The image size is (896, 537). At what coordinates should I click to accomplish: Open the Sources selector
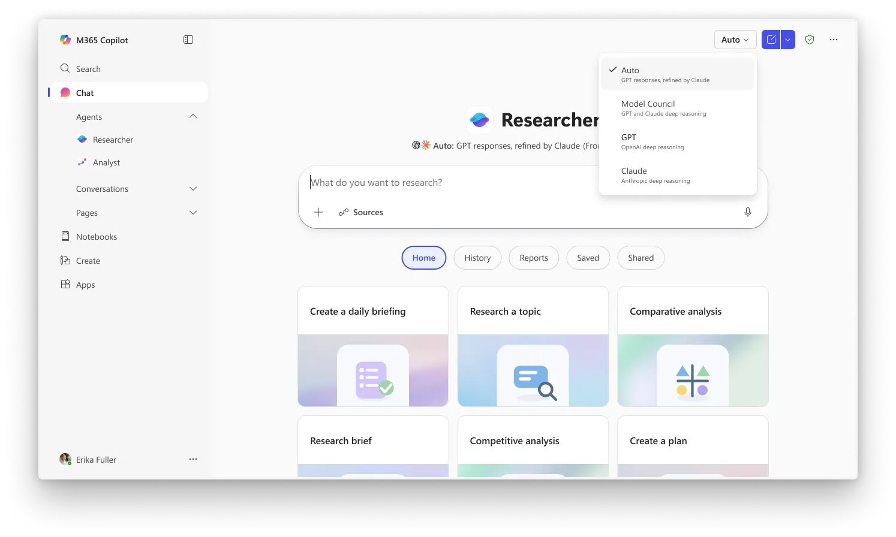point(360,212)
